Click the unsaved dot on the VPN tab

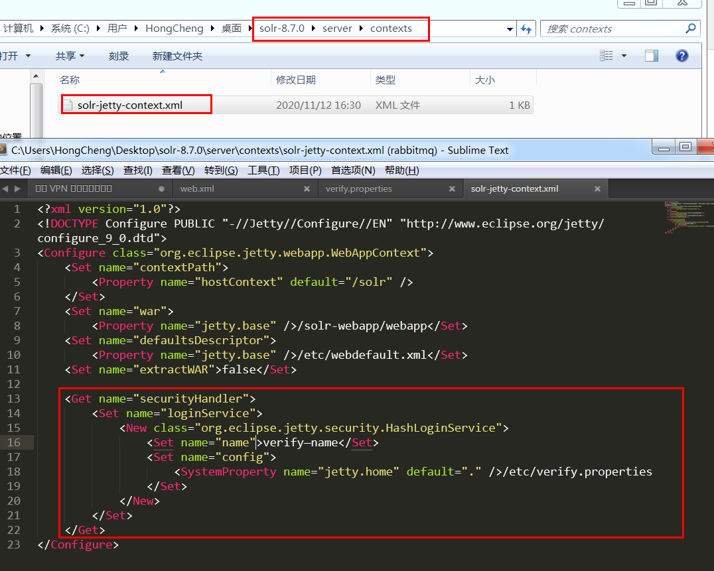point(162,188)
